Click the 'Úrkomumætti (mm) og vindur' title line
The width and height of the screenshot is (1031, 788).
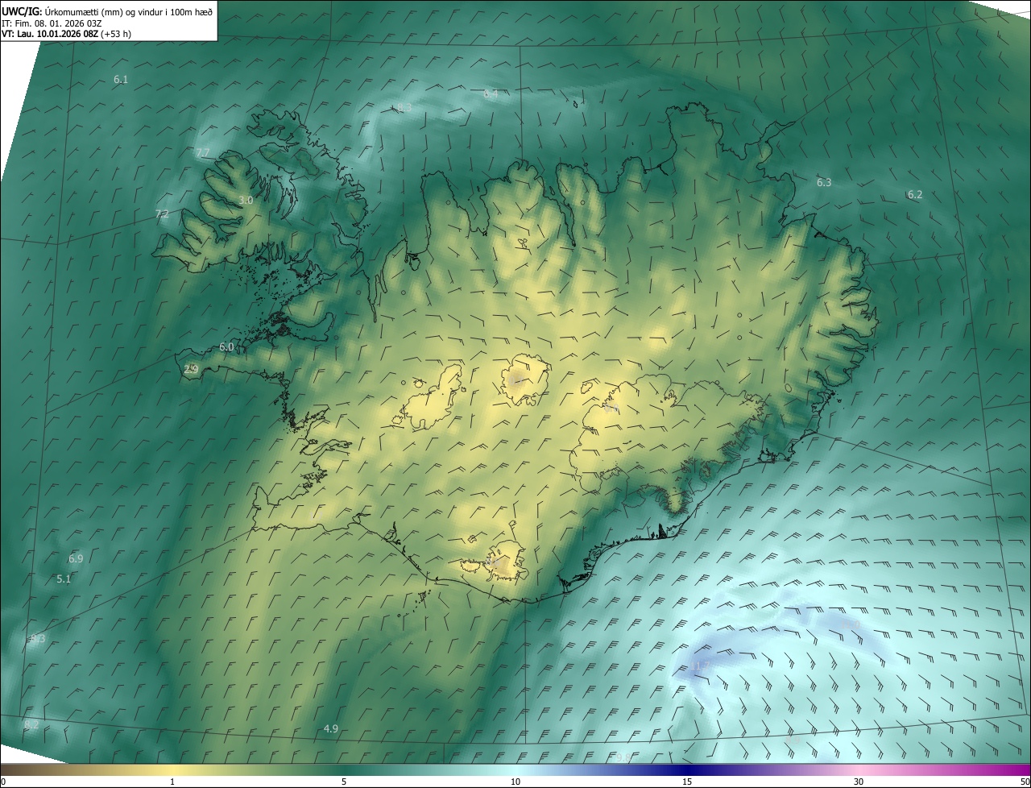[107, 11]
